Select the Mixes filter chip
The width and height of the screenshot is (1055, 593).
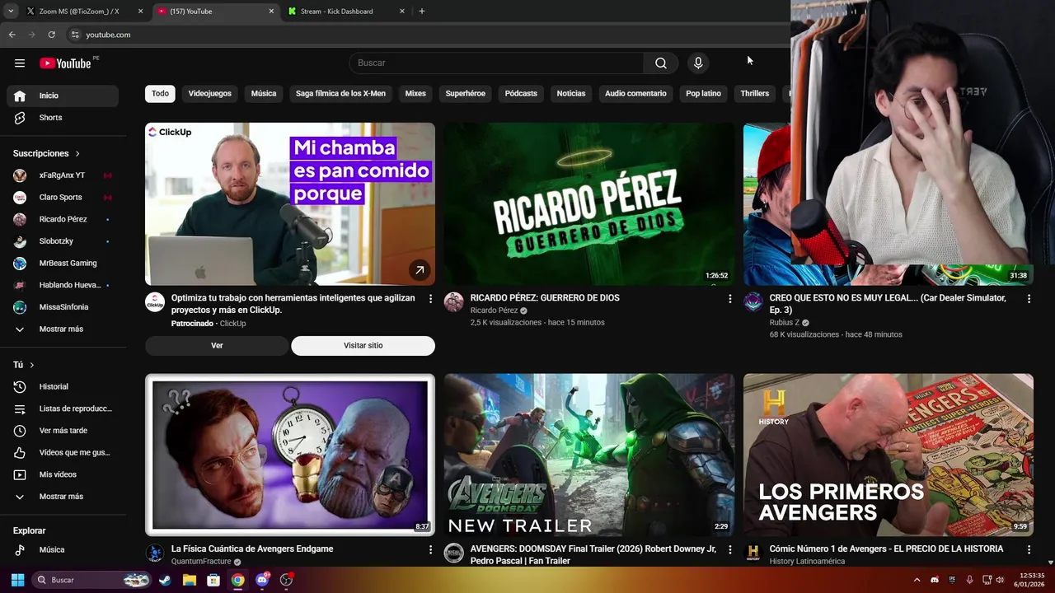[415, 94]
